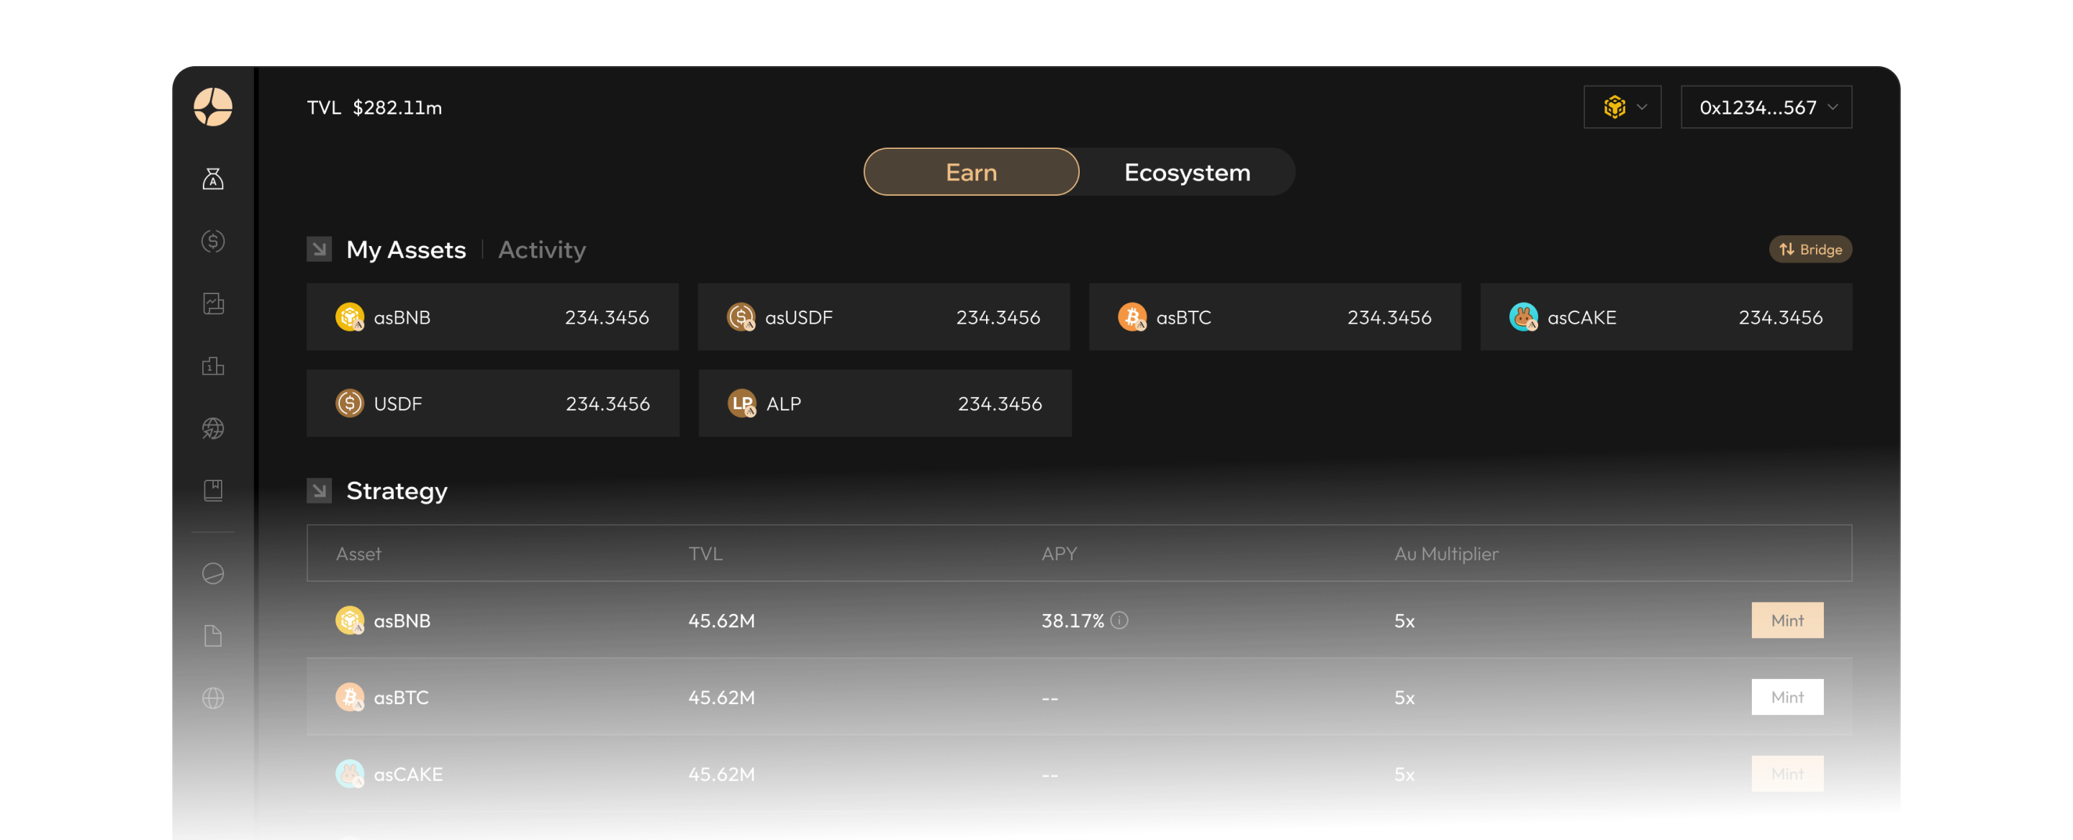Click Mint for the asBTC strategy
Screen dimensions: 2073x840
click(x=1787, y=697)
